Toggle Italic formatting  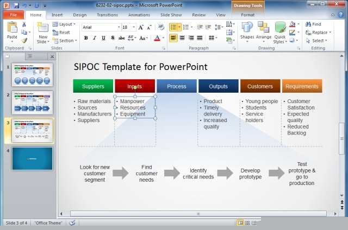pos(95,38)
